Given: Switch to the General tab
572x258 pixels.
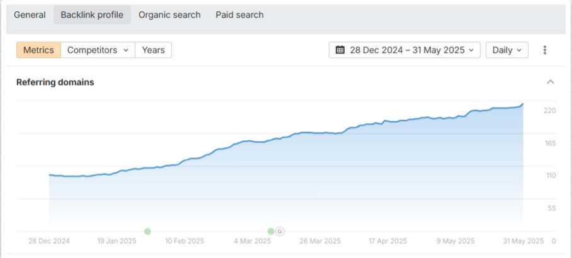Looking at the screenshot, I should tap(30, 14).
